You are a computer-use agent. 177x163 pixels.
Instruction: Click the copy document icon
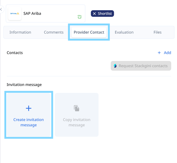tap(76, 108)
